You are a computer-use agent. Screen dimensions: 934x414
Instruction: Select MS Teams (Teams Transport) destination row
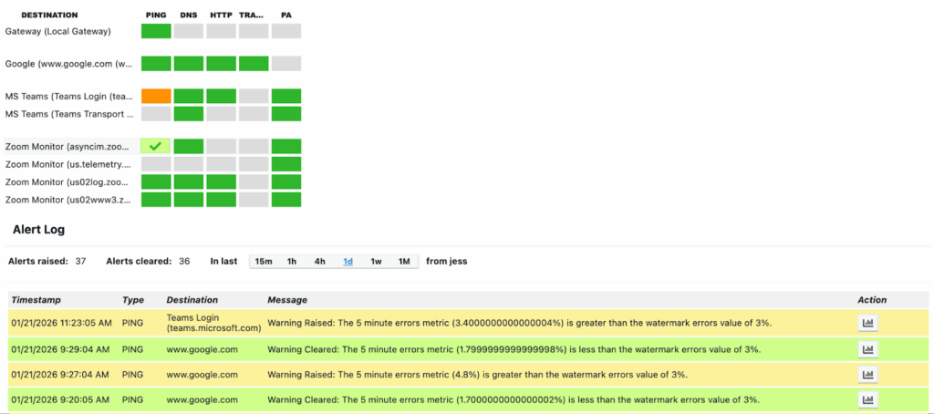pos(69,114)
